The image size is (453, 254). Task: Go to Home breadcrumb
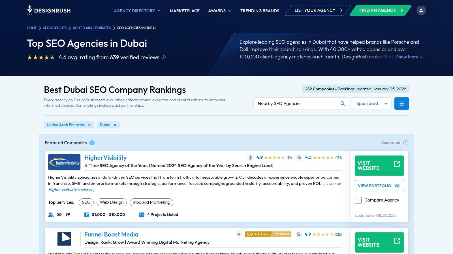click(32, 28)
